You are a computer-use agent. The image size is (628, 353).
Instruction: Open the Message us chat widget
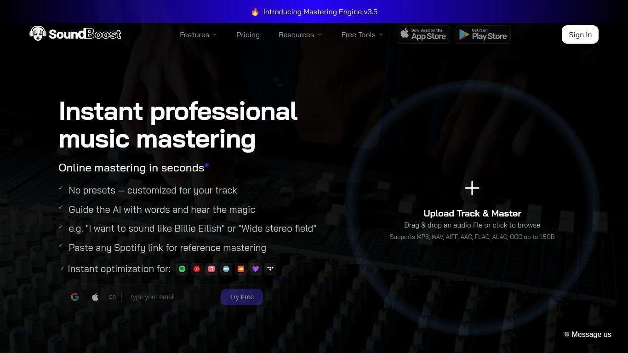click(588, 334)
